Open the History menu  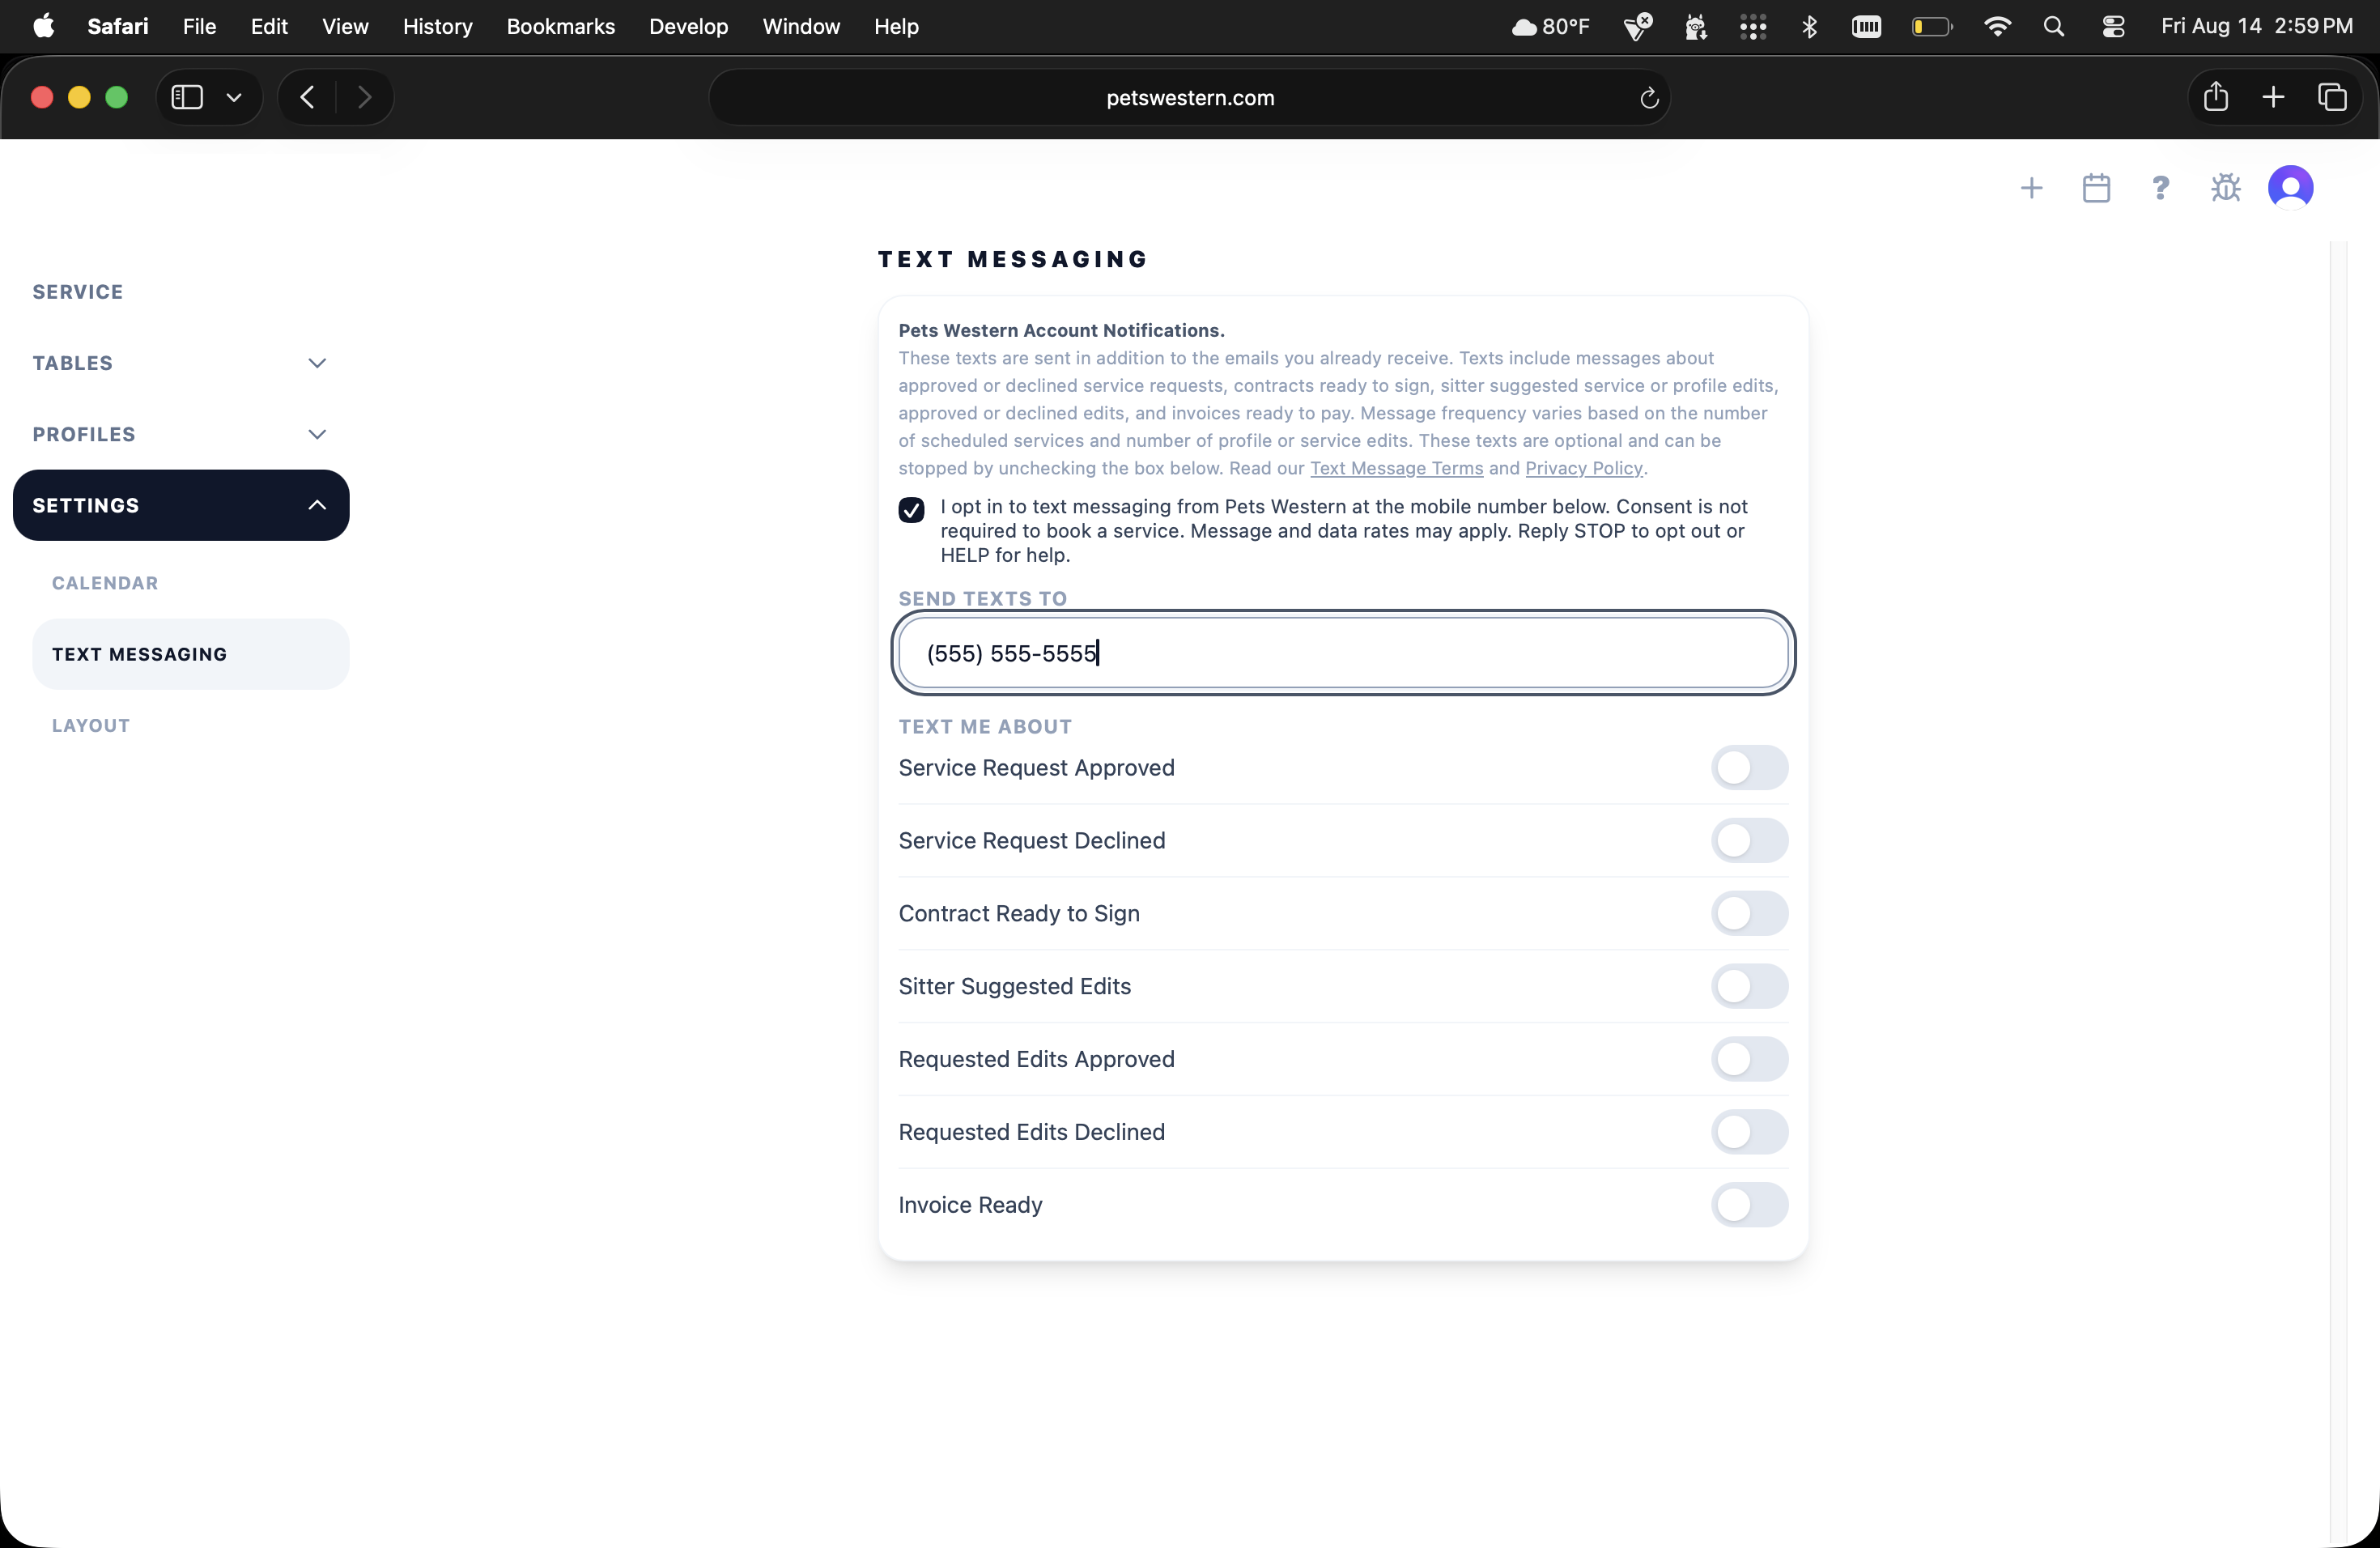tap(437, 26)
